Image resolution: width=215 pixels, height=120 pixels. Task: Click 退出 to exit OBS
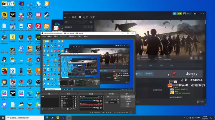128,106
